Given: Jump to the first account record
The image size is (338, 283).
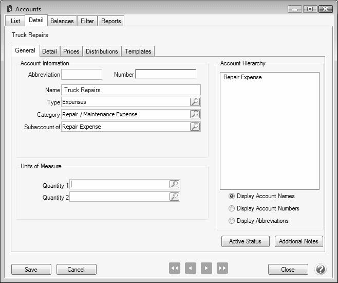Looking at the screenshot, I should (175, 268).
